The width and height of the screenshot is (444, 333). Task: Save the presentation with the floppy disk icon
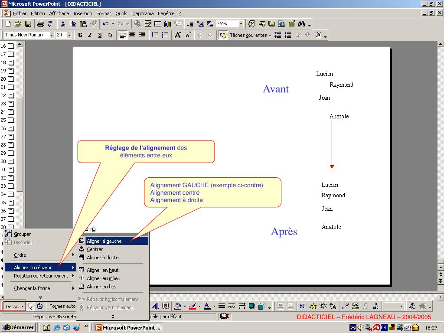pyautogui.click(x=28, y=24)
